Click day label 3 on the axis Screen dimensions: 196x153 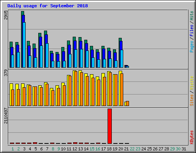click(x=24, y=149)
